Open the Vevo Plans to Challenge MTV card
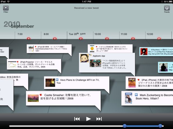173x129 pixels. coord(77,83)
